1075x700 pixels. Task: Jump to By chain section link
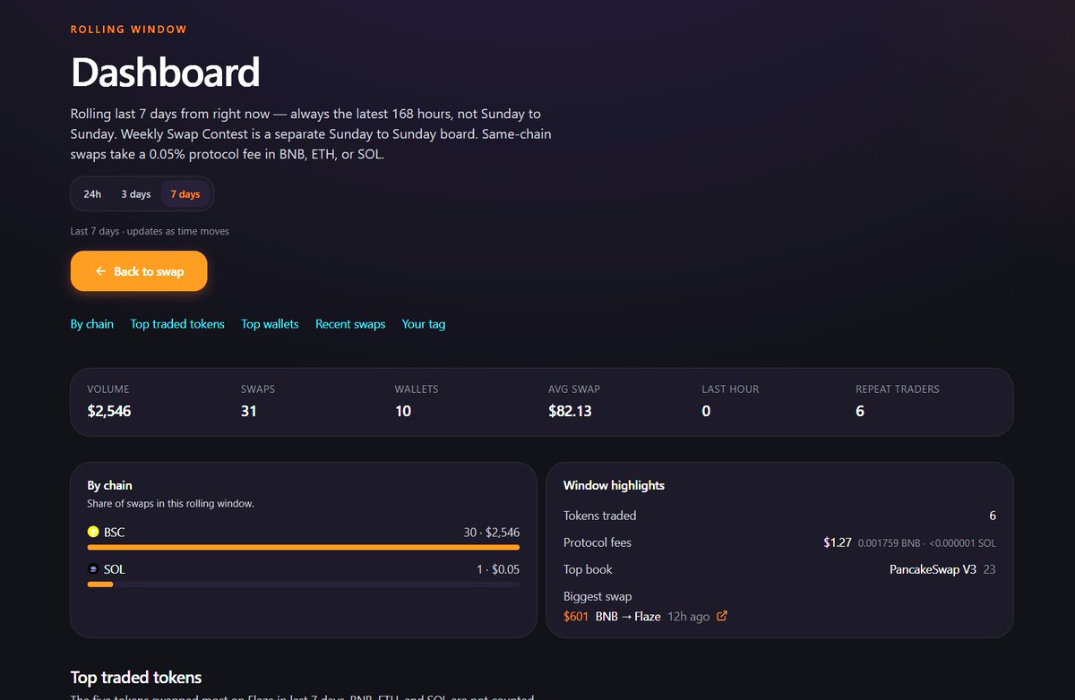click(92, 324)
